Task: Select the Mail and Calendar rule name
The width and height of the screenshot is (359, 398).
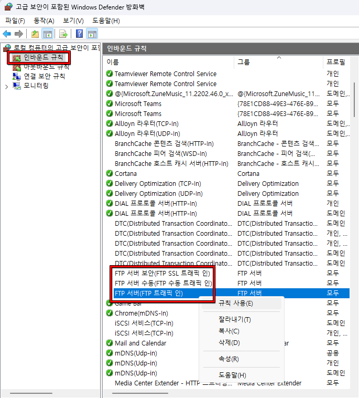Action: tap(140, 343)
